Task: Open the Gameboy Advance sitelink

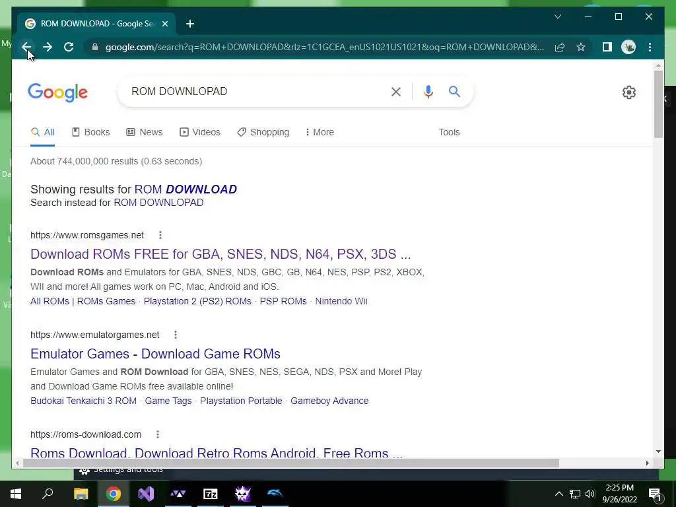Action: (329, 401)
